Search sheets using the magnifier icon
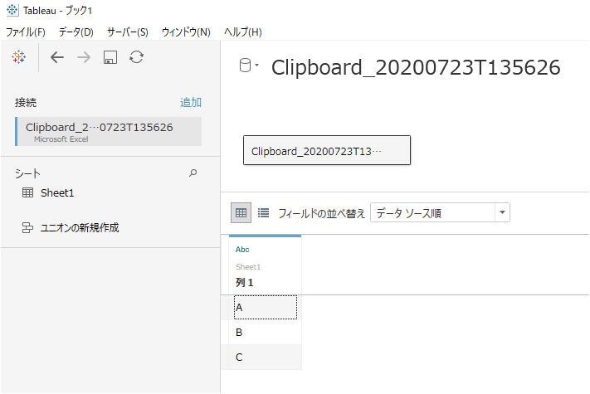Image resolution: width=590 pixels, height=394 pixels. coord(193,173)
